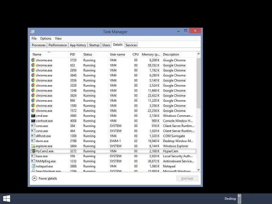This screenshot has height=204, width=272.
Task: Click the Desktop toolbar label in taskbar
Action: (x=230, y=199)
